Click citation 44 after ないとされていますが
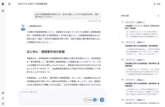 coord(48,69)
